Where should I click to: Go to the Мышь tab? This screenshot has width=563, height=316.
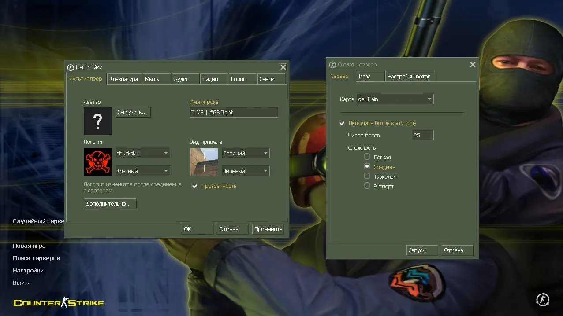[157, 79]
